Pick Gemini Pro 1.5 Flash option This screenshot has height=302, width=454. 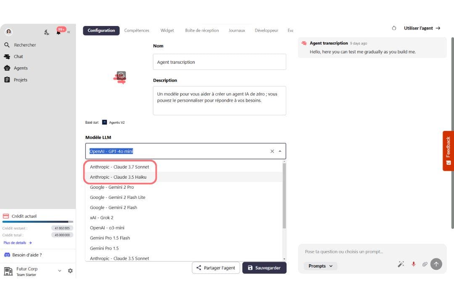click(x=184, y=238)
